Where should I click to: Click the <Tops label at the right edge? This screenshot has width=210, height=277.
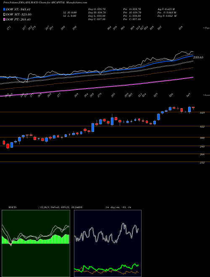tap(207, 28)
